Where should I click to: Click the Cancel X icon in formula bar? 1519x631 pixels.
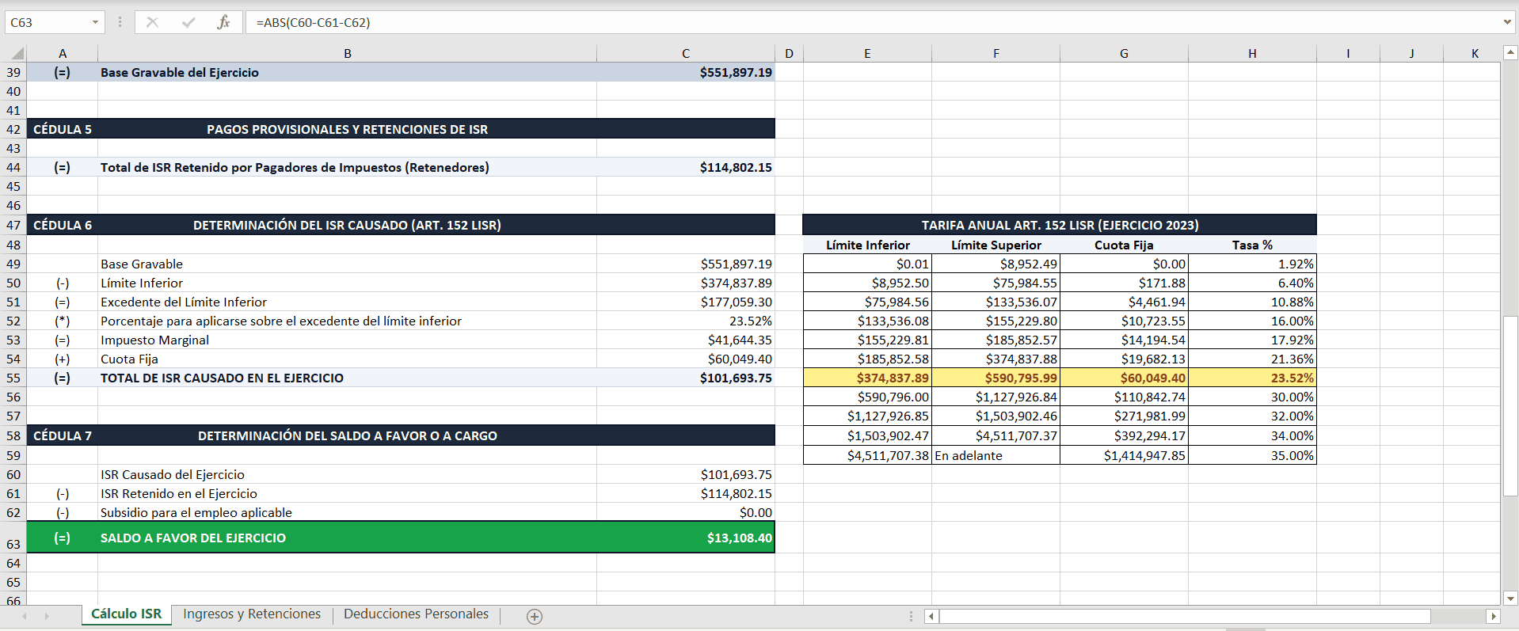click(x=153, y=22)
